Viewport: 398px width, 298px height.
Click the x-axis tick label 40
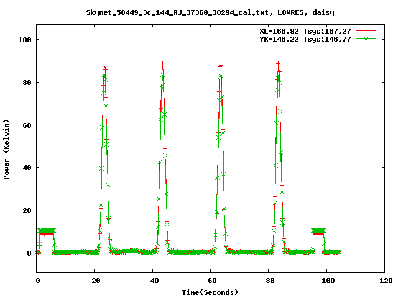pos(154,281)
